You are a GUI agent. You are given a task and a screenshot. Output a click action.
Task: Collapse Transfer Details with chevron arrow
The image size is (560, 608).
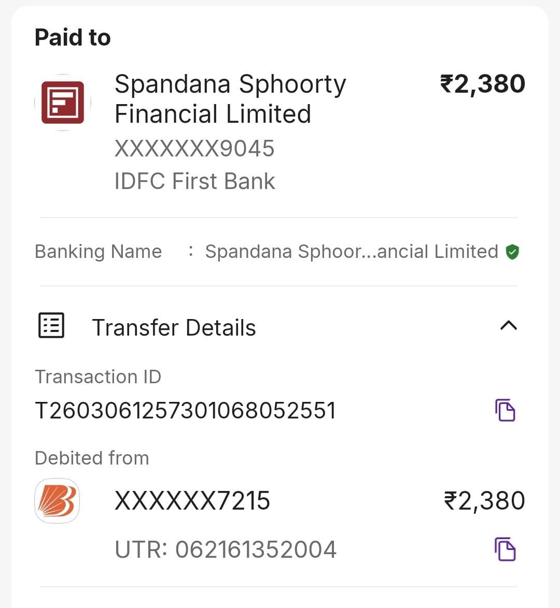(508, 325)
